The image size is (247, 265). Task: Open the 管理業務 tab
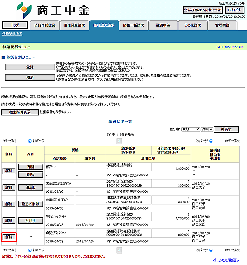click(222, 25)
